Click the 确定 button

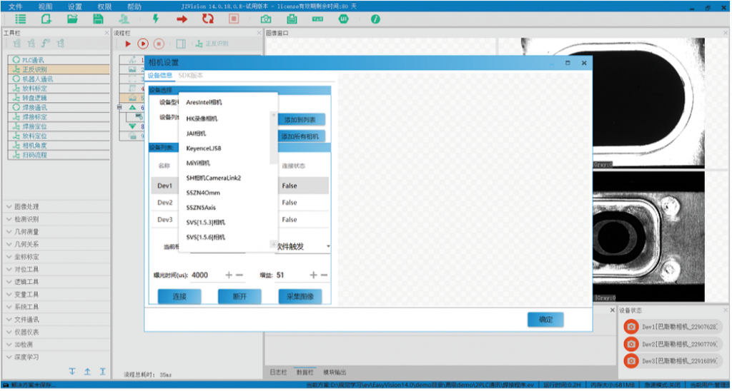tap(545, 320)
